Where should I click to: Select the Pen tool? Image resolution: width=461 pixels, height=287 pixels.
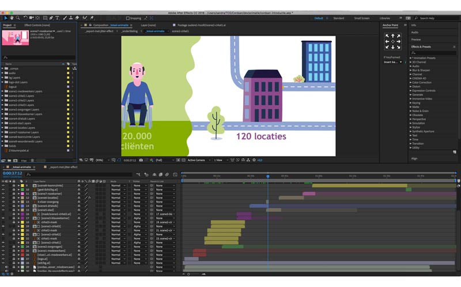click(x=51, y=18)
